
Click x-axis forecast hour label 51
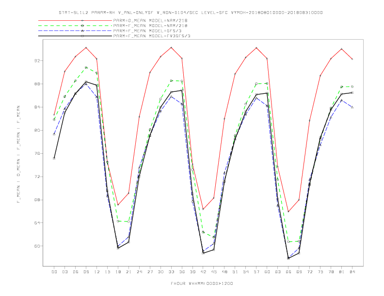click(235, 272)
